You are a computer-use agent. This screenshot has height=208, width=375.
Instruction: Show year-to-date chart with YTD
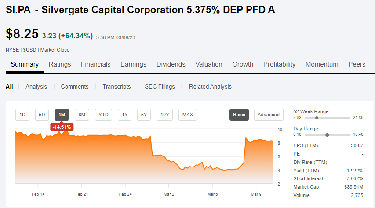coord(103,115)
